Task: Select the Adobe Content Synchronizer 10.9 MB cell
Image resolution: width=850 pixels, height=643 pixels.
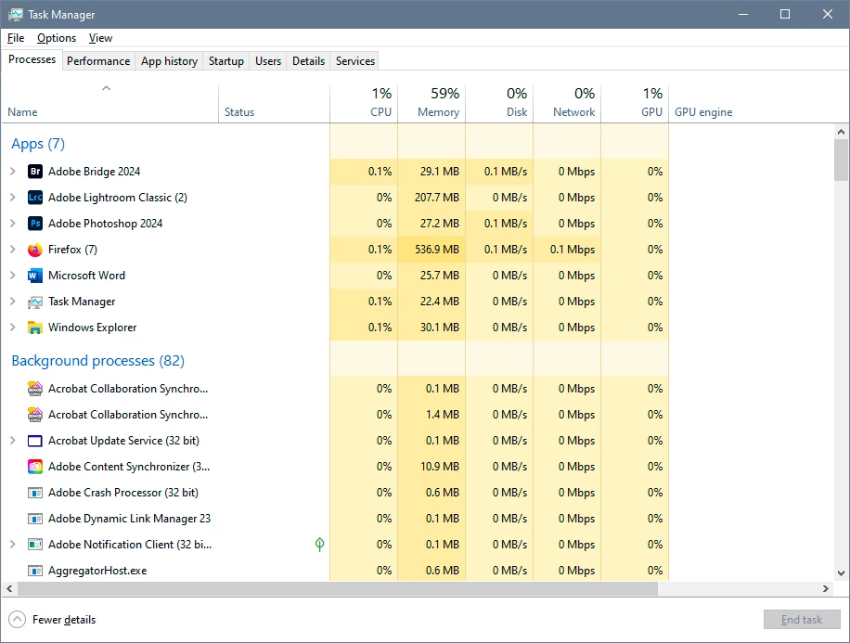Action: click(431, 467)
